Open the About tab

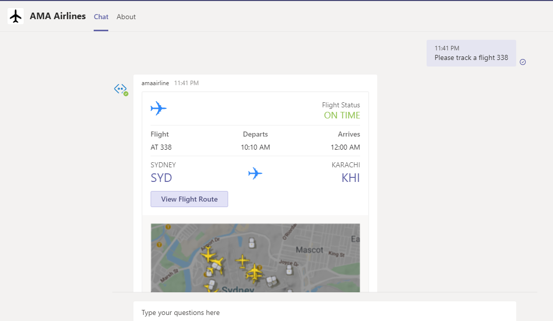[x=126, y=17]
